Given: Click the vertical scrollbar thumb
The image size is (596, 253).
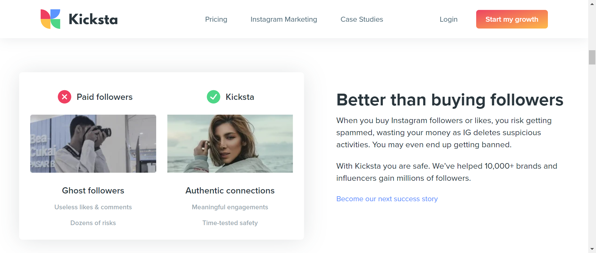Looking at the screenshot, I should 592,57.
